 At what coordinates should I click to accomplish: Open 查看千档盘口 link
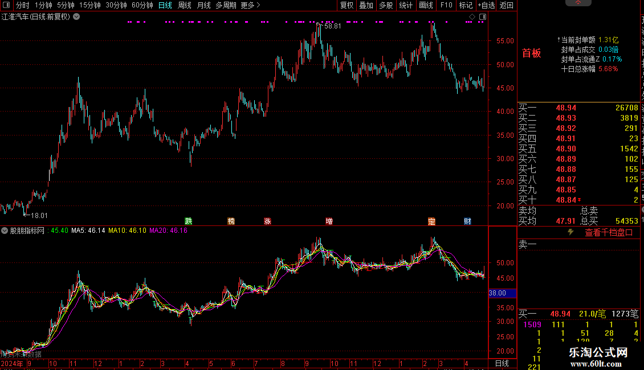coord(609,233)
